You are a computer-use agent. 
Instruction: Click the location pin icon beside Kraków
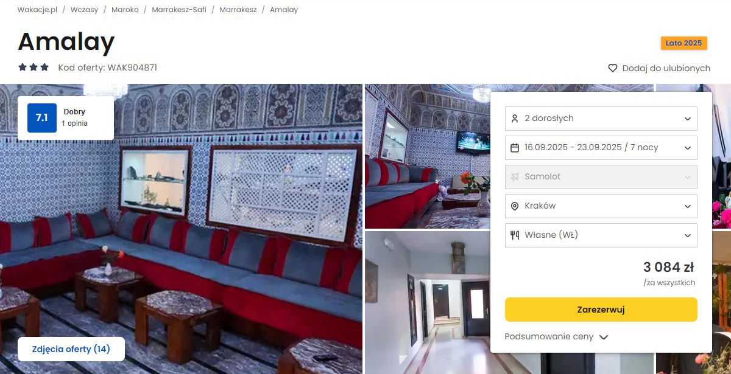(x=515, y=206)
